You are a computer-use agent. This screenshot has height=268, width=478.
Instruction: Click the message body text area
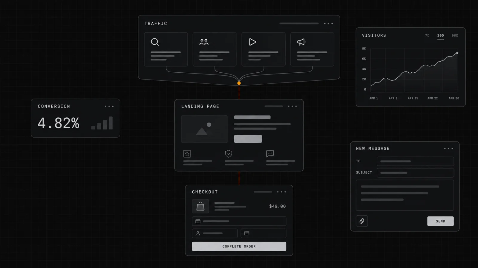point(405,195)
